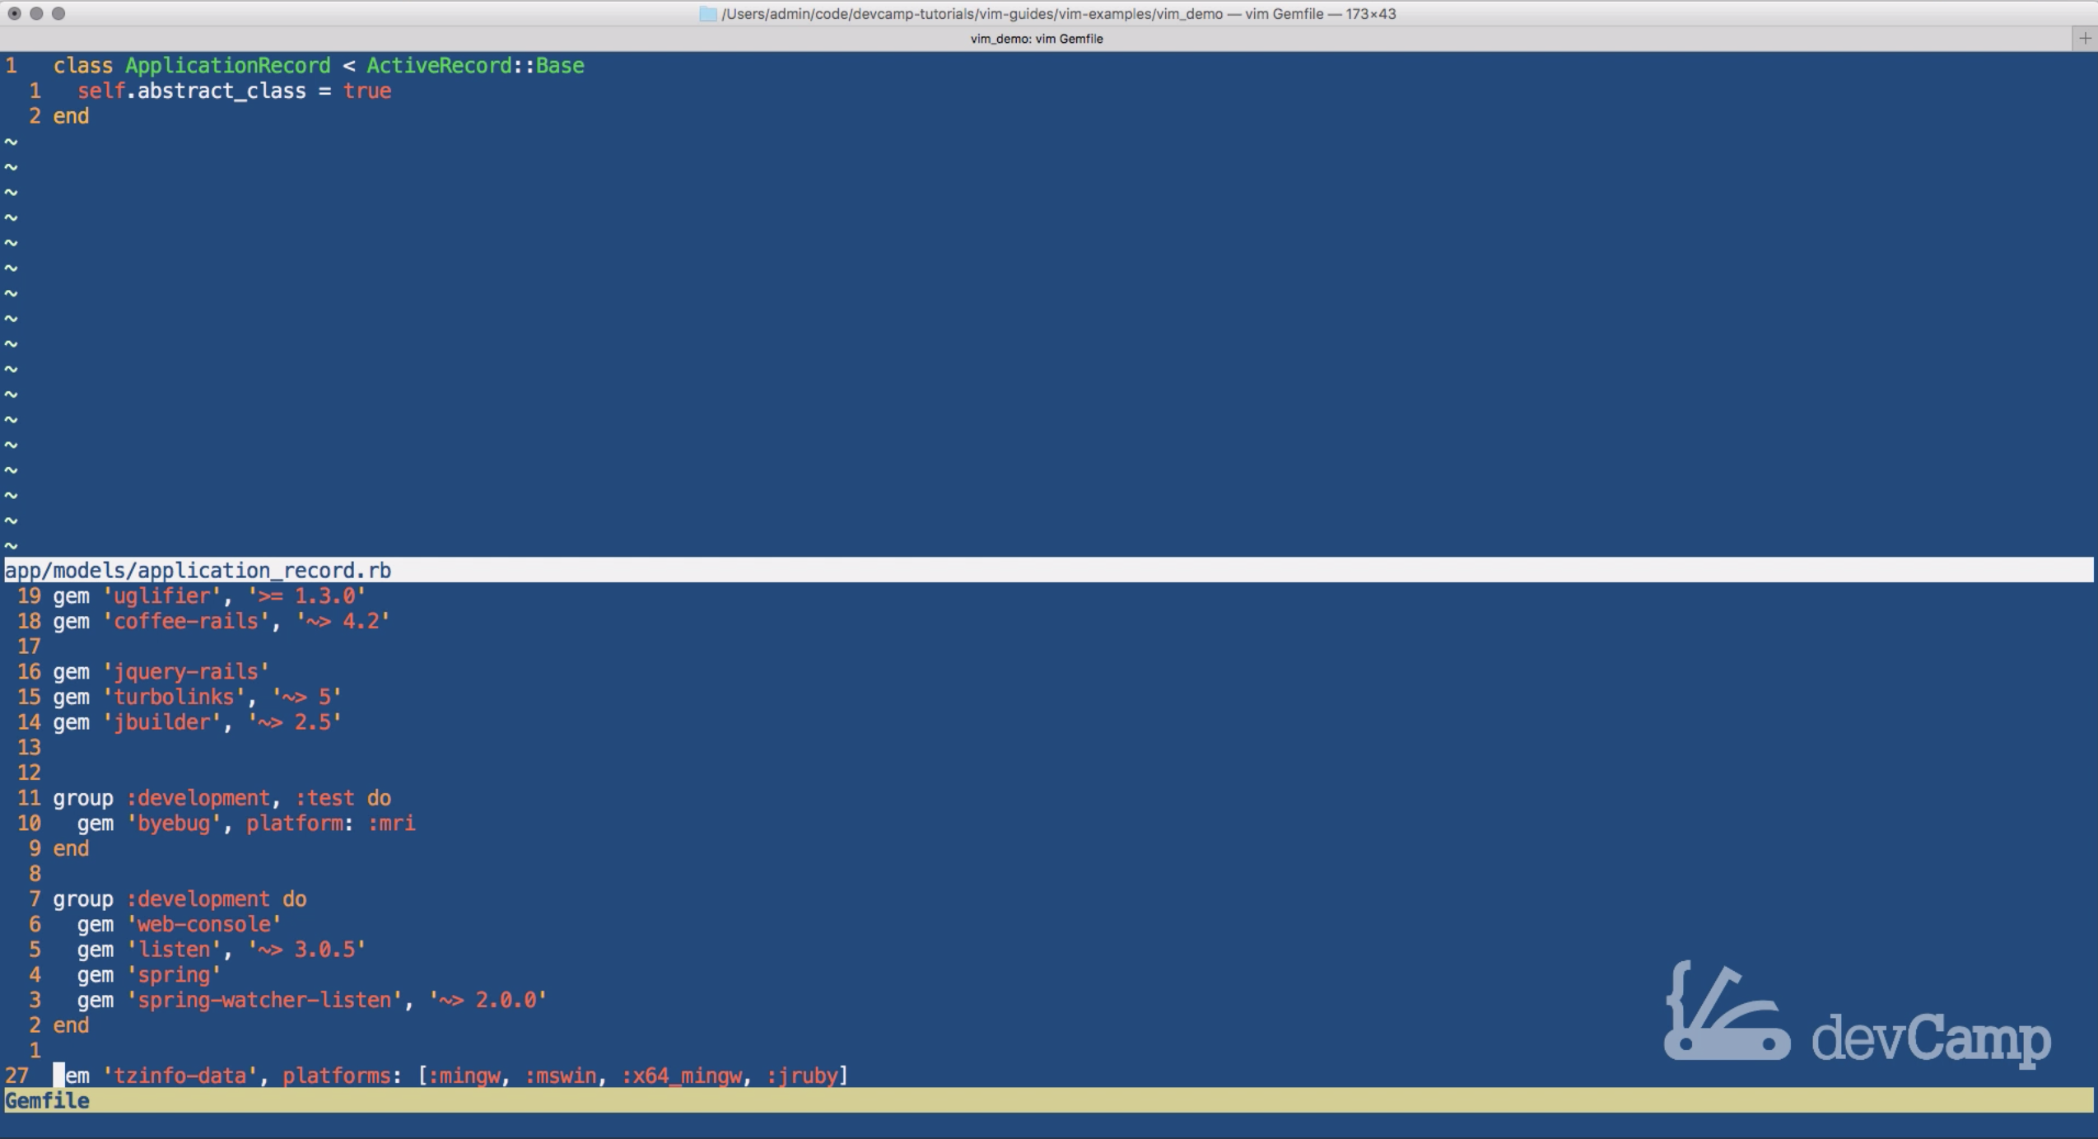Select the 'vim_demo: vim Gemfile' tab
This screenshot has height=1139, width=2098.
pyautogui.click(x=1036, y=39)
